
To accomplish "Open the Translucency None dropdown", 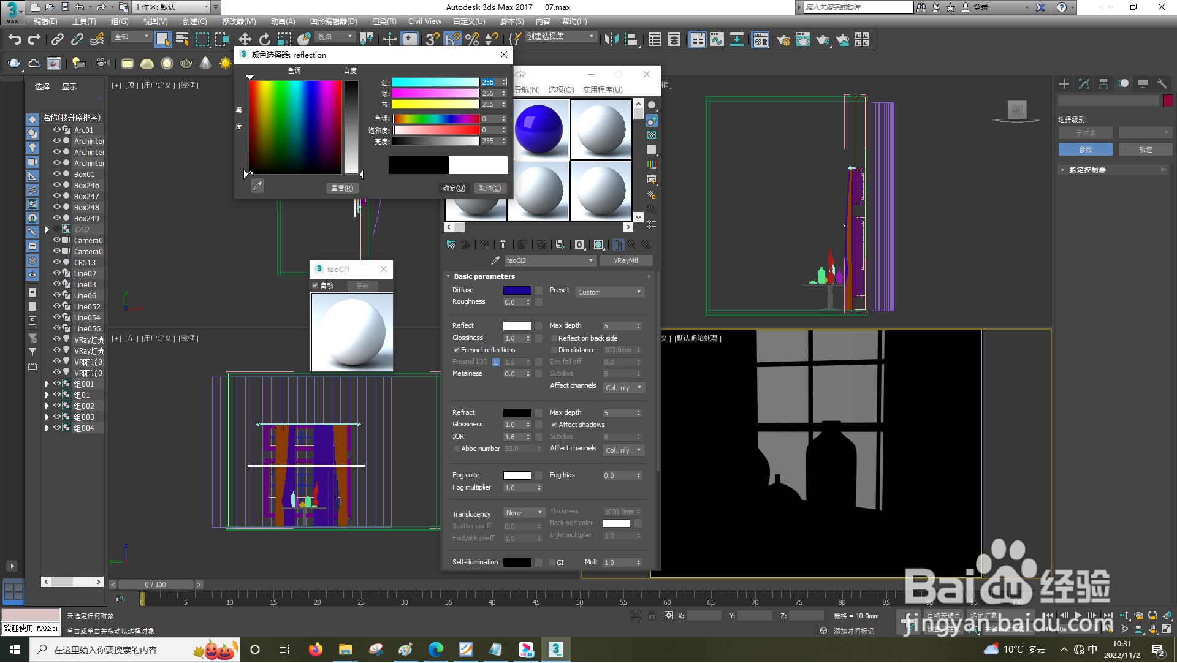I will (524, 513).
